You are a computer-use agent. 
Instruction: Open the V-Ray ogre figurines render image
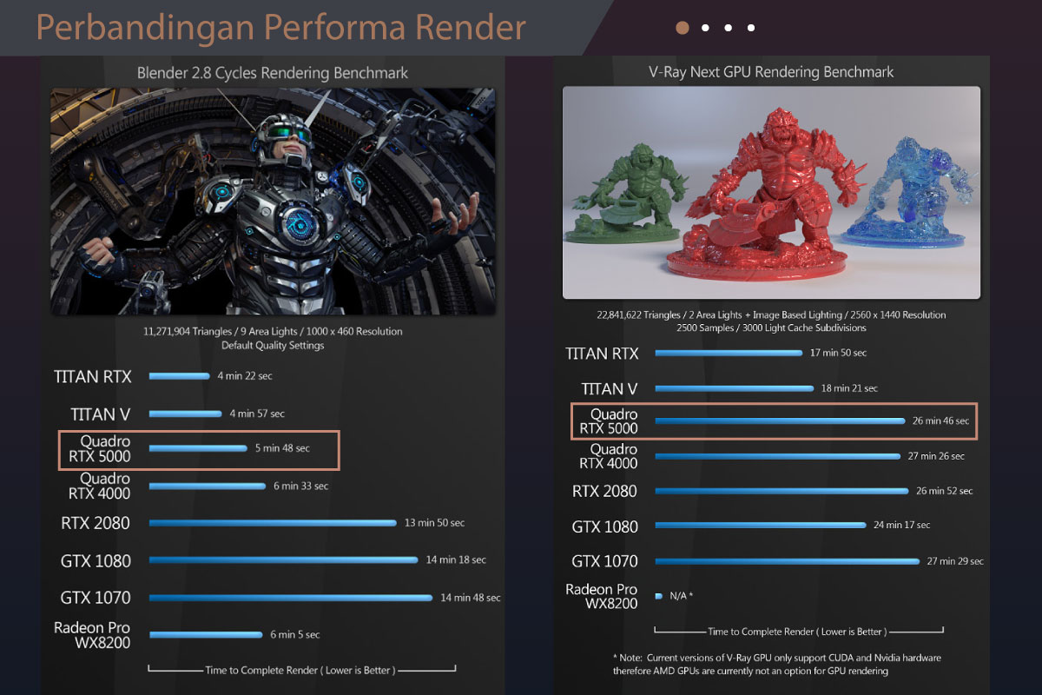click(x=771, y=193)
